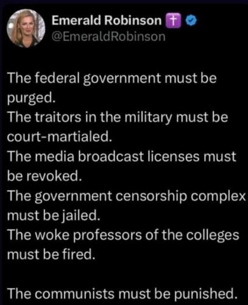This screenshot has height=305, width=248.
Task: Click the purple cross emoji badge
Action: click(x=173, y=20)
